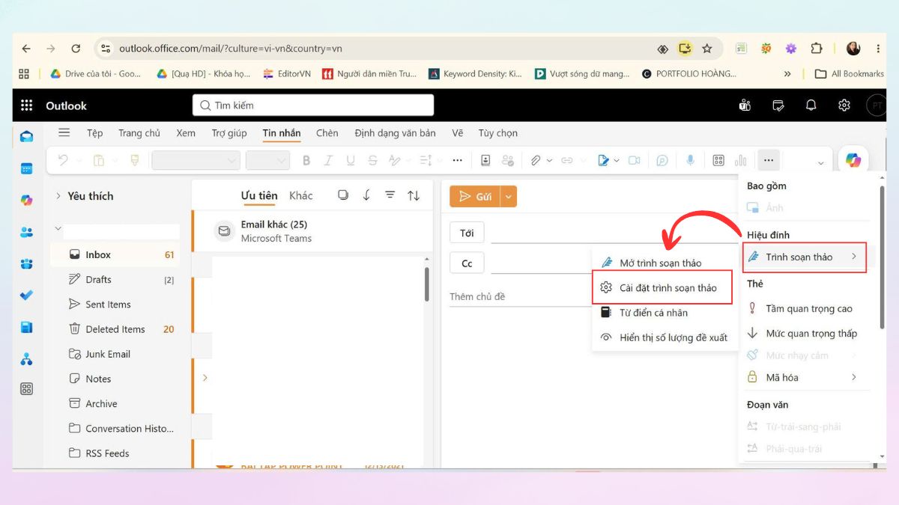
Task: Click the Insert link icon
Action: click(567, 160)
